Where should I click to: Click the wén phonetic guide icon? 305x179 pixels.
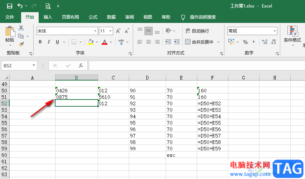click(x=121, y=42)
